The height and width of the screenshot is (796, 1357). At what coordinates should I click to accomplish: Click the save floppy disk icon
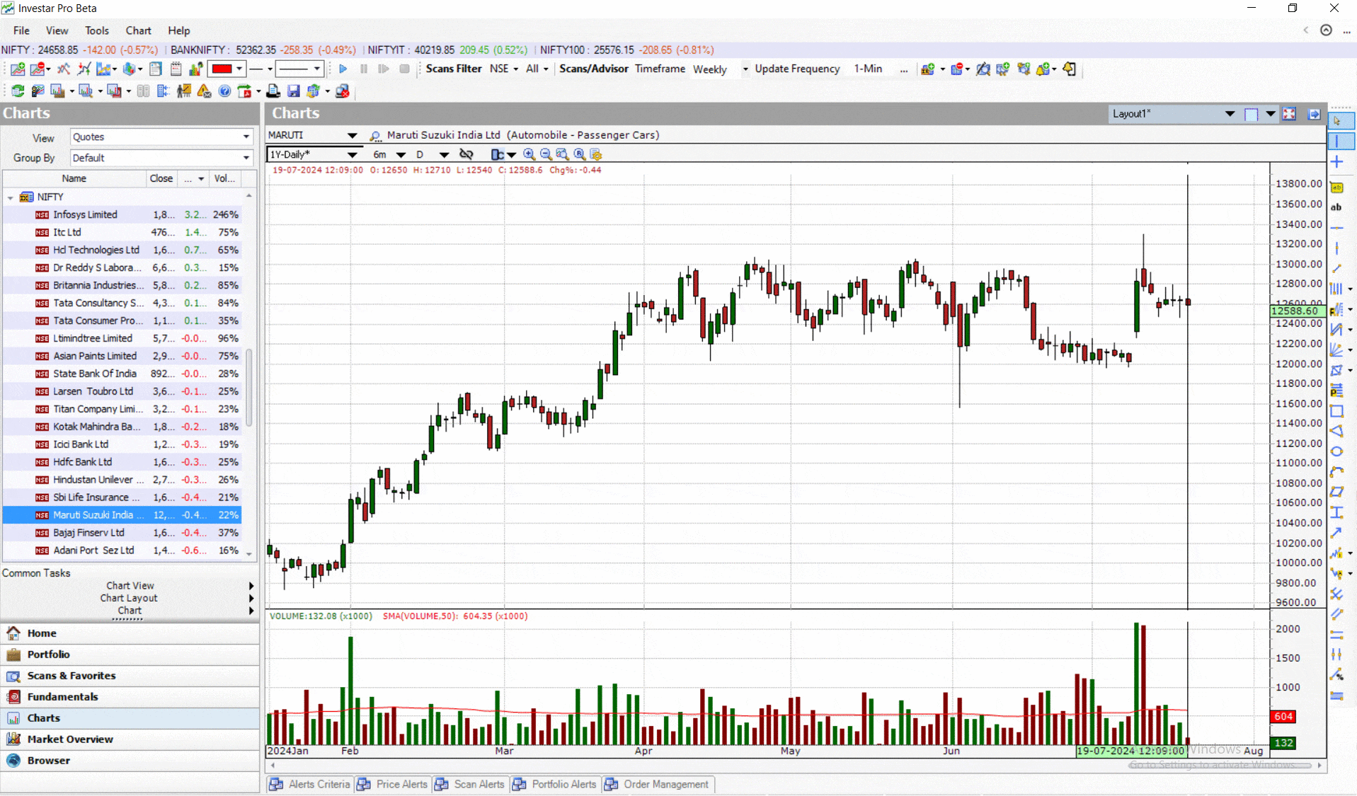[x=294, y=91]
